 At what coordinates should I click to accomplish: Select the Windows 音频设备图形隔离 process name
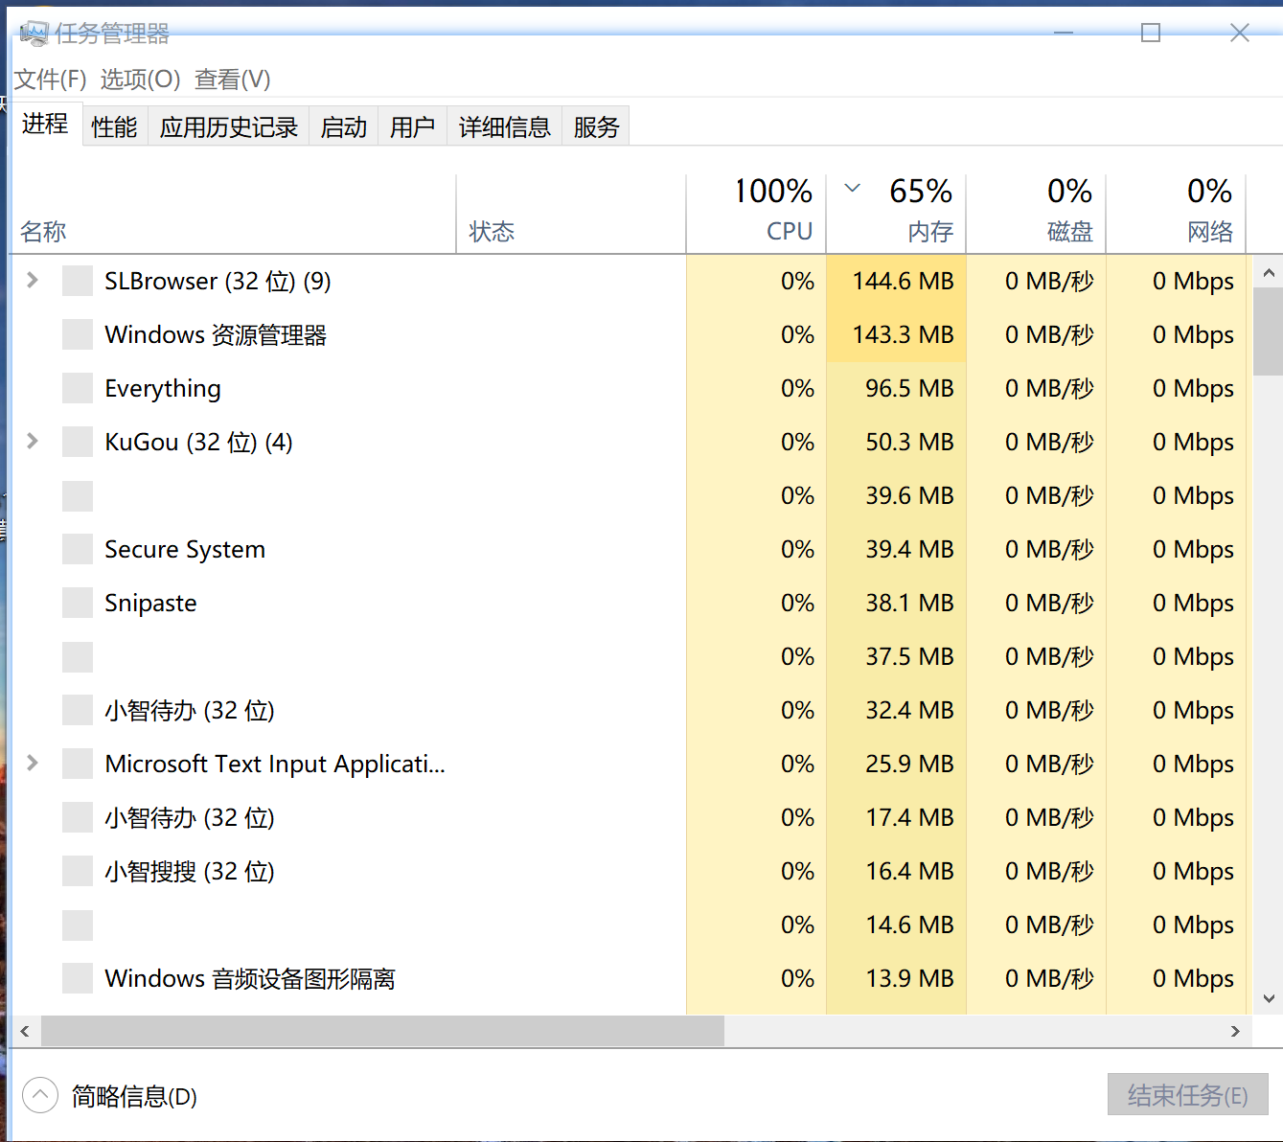[250, 978]
